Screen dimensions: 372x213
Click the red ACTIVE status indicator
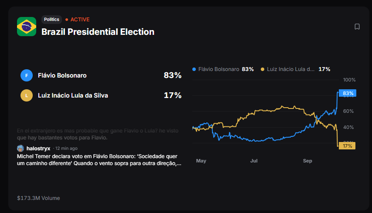[78, 20]
